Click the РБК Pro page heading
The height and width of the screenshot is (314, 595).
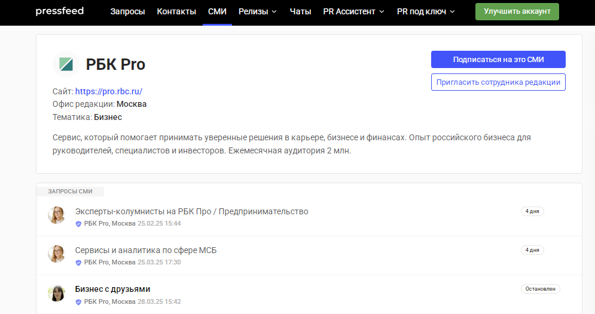pos(115,64)
